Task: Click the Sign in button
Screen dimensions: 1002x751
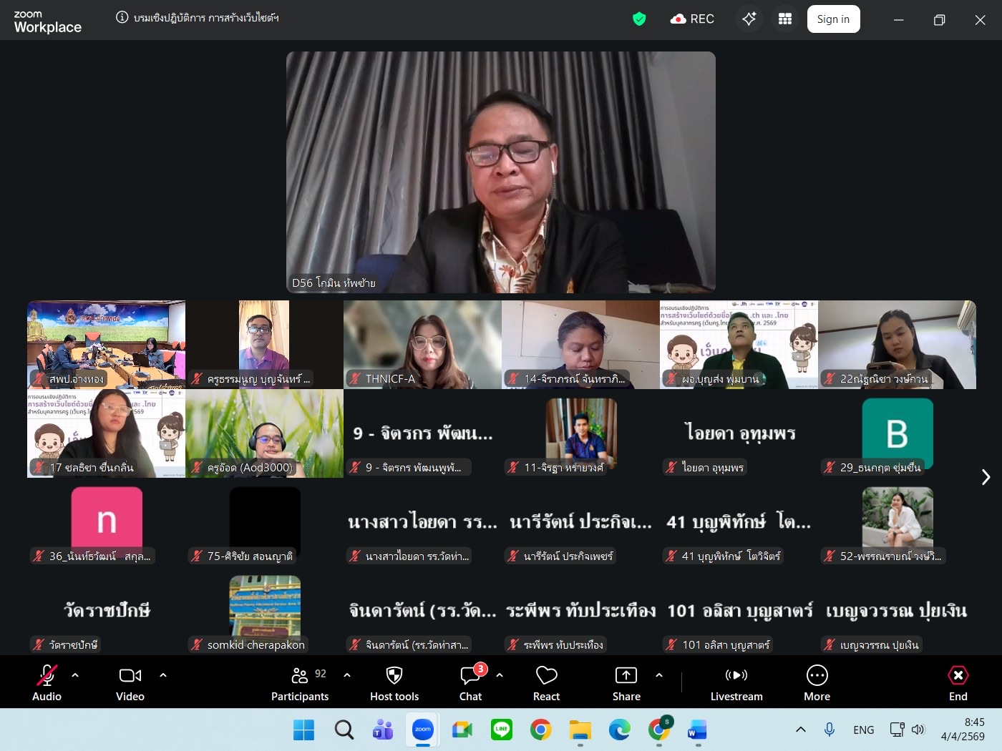Action: pyautogui.click(x=833, y=19)
